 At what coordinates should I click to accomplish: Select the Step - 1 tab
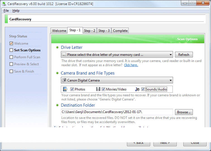pos(75,30)
